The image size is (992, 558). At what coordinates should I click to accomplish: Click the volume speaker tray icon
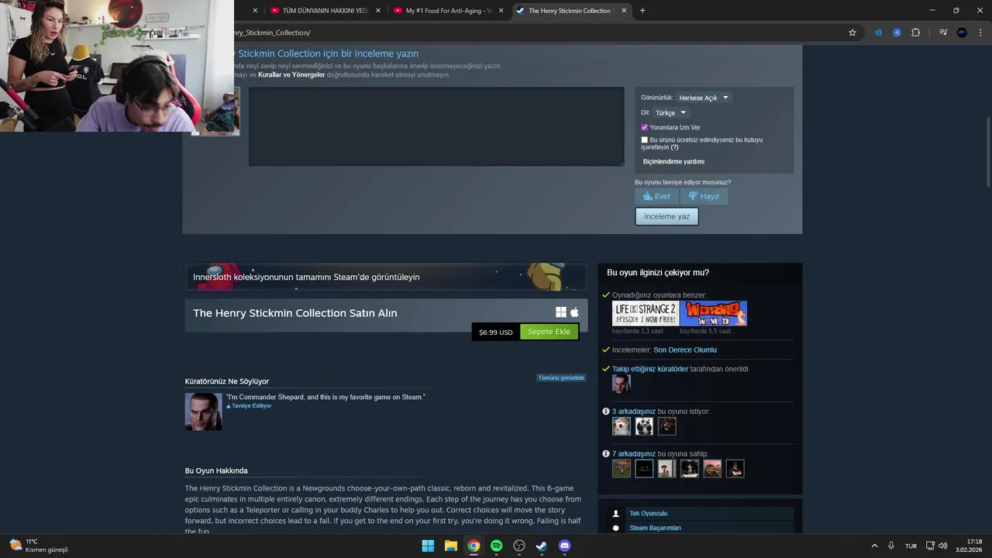pos(943,546)
